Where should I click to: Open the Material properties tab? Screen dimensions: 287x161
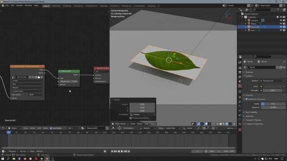pyautogui.click(x=240, y=124)
